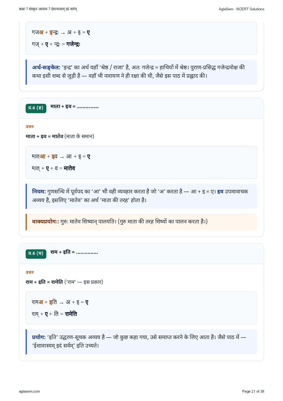Click the answer line राम + इति = रामेति
Viewport: 283px width, 401px height.
(x=64, y=282)
